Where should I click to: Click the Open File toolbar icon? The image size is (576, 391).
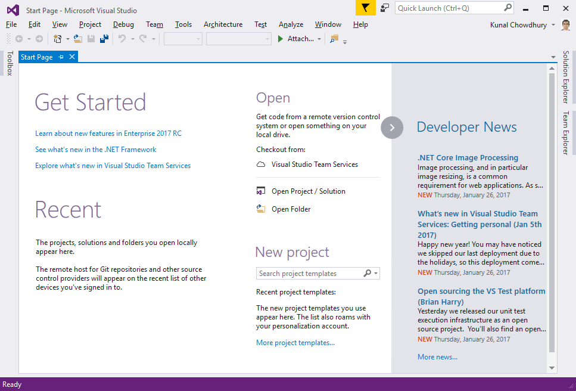(78, 39)
